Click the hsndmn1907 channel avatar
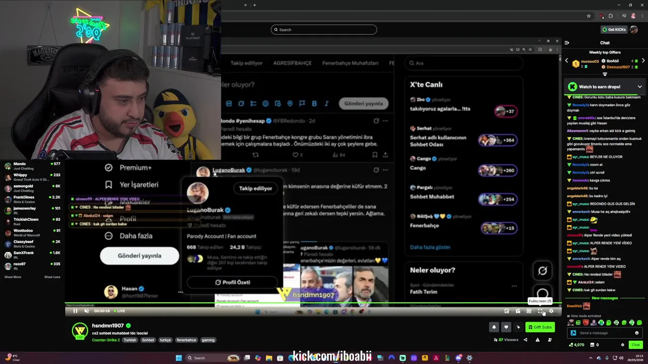This screenshot has width=648, height=364. (x=79, y=331)
